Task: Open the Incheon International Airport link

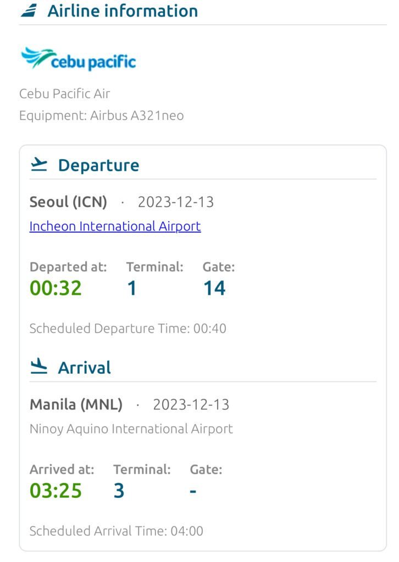Action: pos(115,226)
